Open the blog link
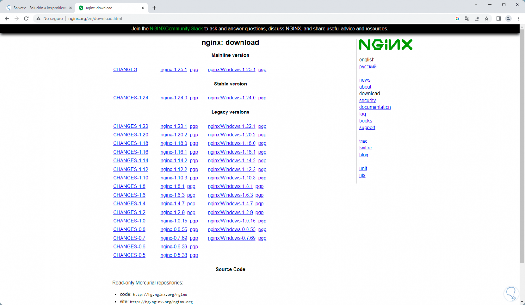525x305 pixels. pyautogui.click(x=364, y=155)
